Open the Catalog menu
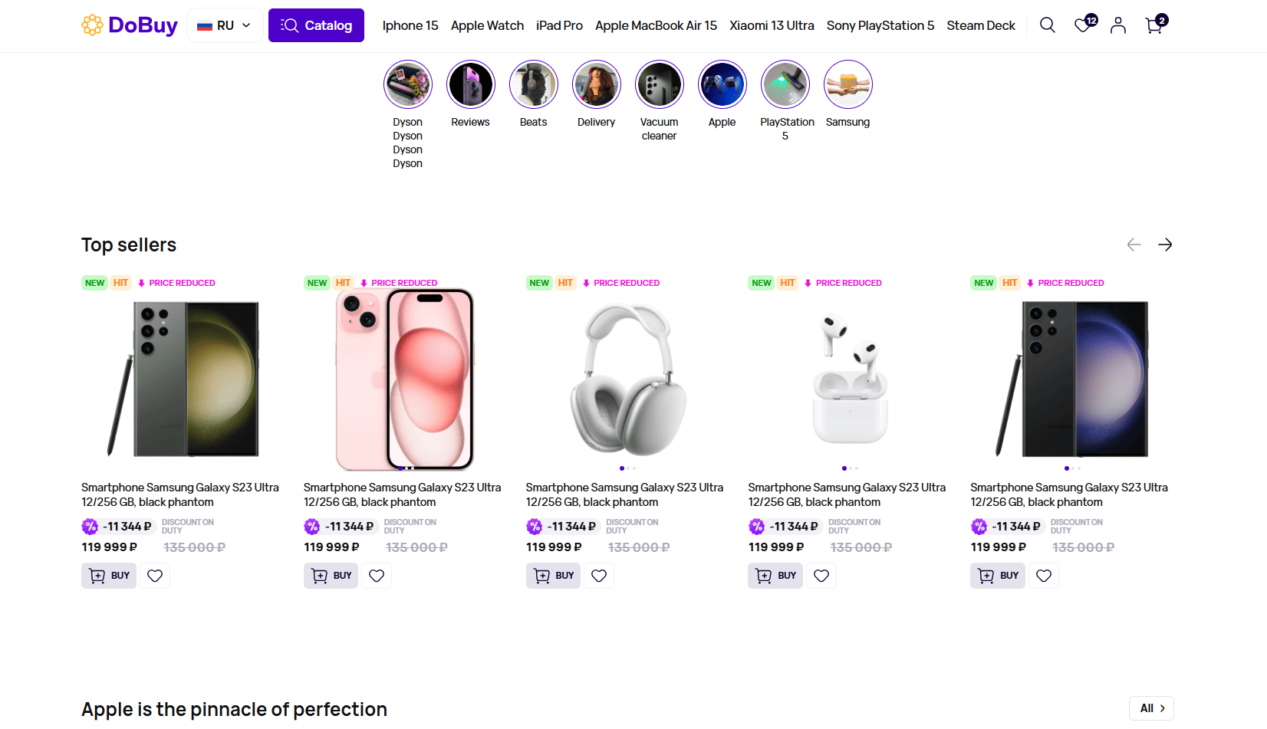 pyautogui.click(x=316, y=25)
